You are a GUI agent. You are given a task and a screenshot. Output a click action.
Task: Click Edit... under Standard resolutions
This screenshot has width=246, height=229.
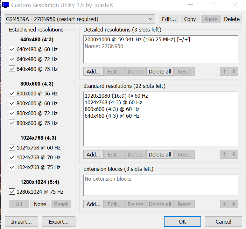(115, 155)
